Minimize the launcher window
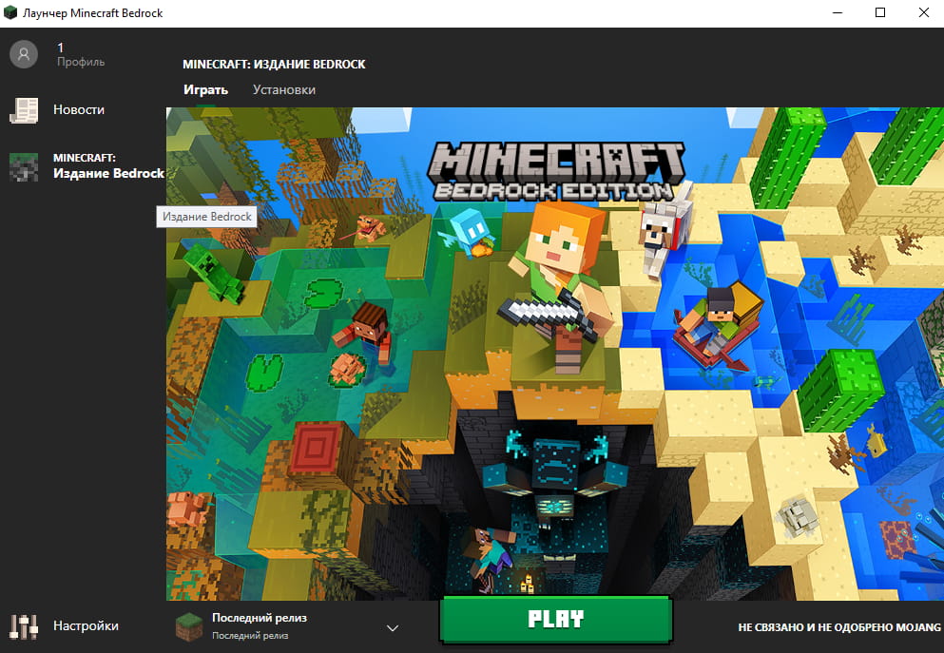The width and height of the screenshot is (944, 653). (837, 12)
